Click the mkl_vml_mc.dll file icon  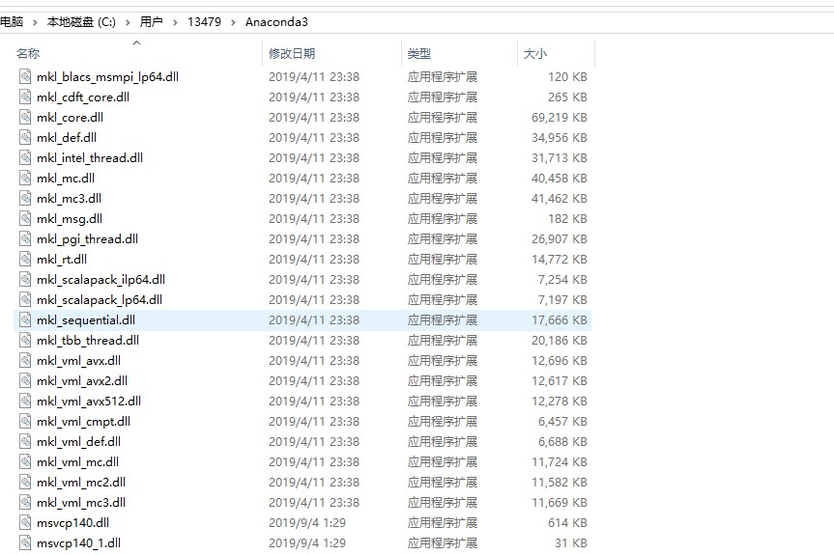(x=25, y=461)
